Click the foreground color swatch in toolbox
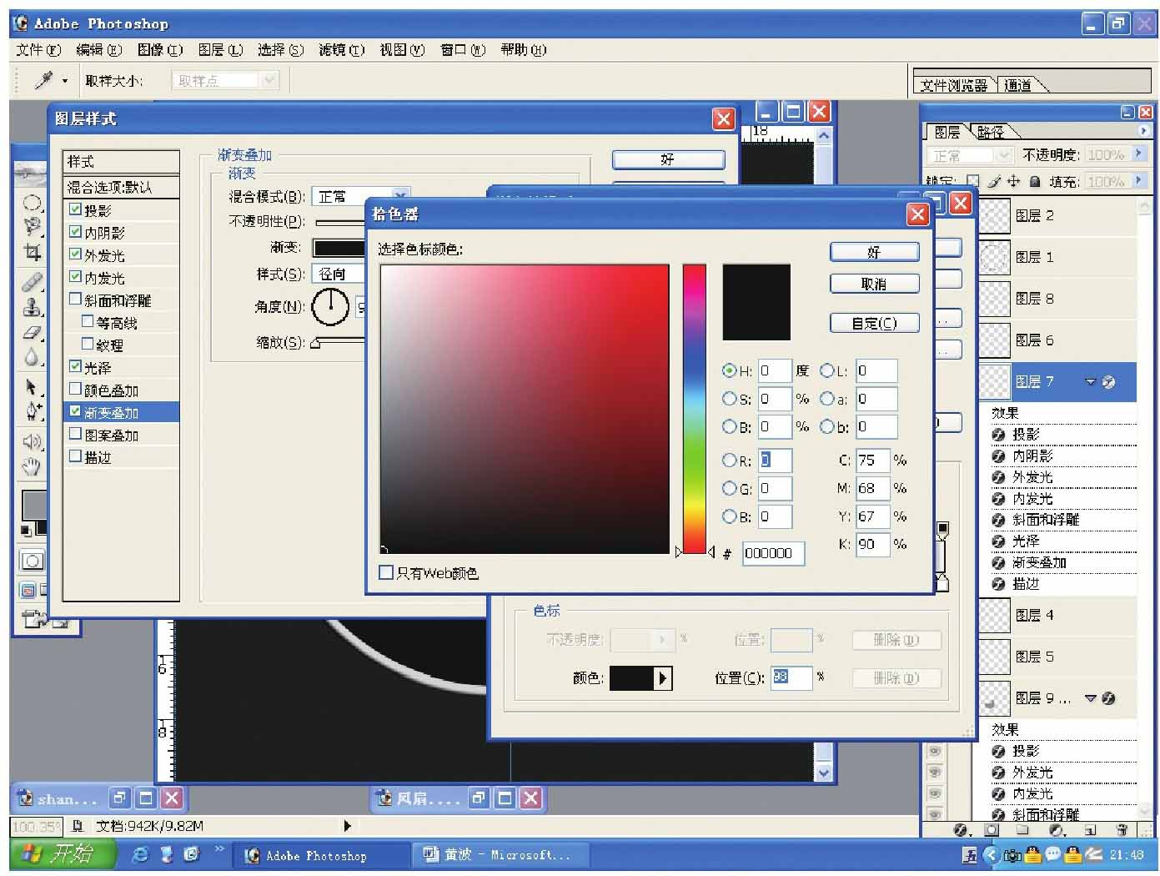 [34, 506]
